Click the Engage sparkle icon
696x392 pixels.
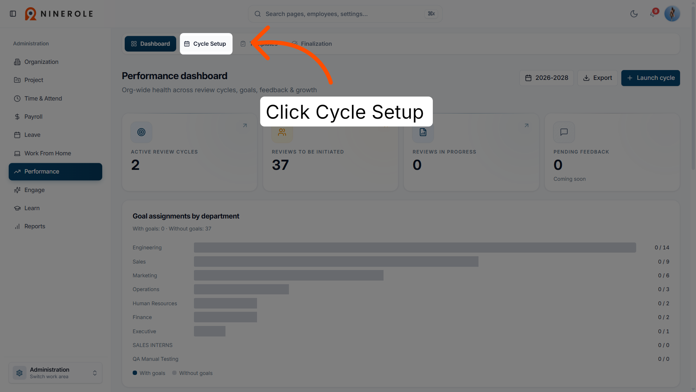17,190
